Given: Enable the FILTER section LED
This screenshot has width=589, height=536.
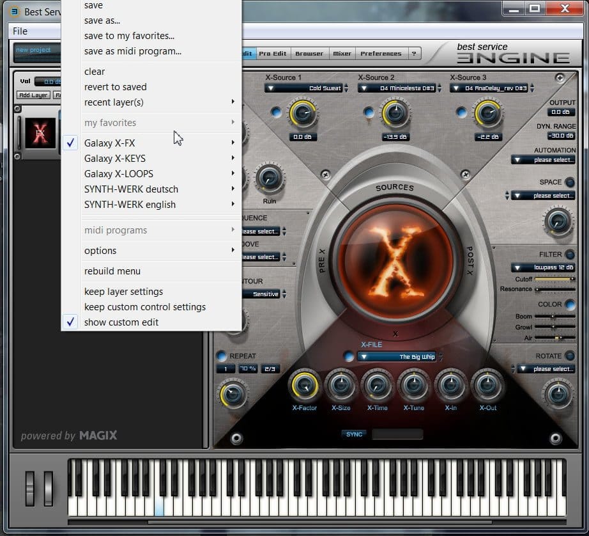Looking at the screenshot, I should point(569,255).
